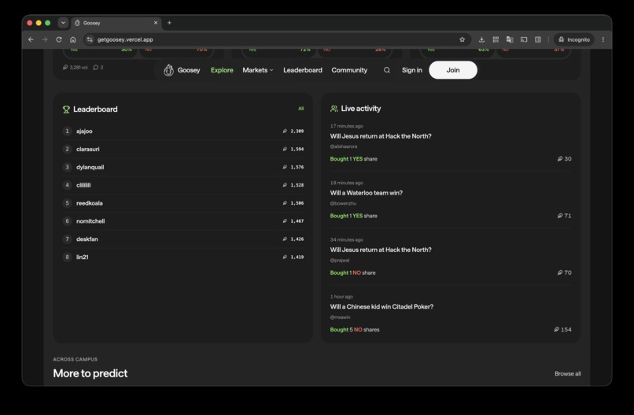This screenshot has width=634, height=415.
Task: Toggle the side panel icon
Action: [538, 39]
